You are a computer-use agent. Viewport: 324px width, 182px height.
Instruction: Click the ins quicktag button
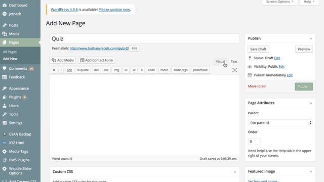click(x=106, y=70)
